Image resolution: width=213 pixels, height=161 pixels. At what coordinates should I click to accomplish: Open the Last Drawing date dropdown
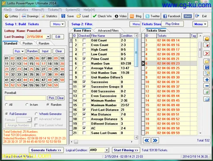point(48,37)
